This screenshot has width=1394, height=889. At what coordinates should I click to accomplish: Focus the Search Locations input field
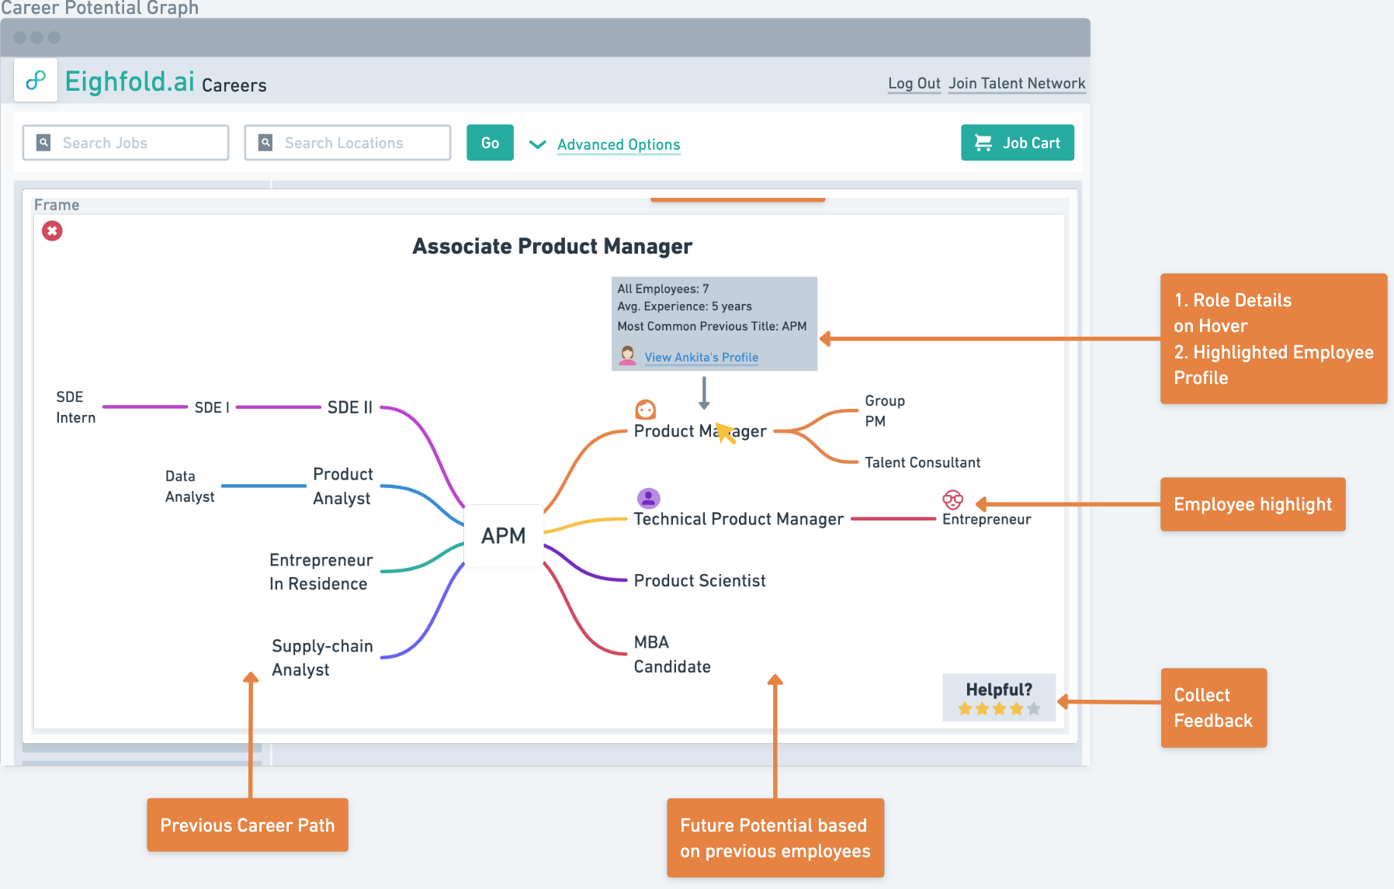click(357, 143)
